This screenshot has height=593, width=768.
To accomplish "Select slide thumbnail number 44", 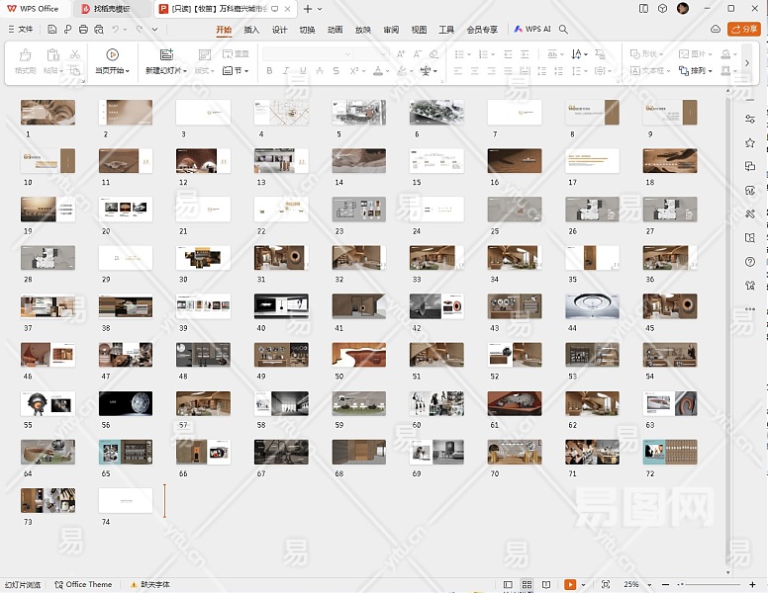I will click(592, 306).
